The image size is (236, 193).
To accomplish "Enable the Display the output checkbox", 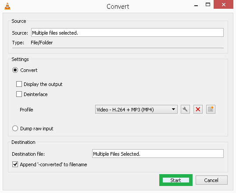I will (x=19, y=84).
